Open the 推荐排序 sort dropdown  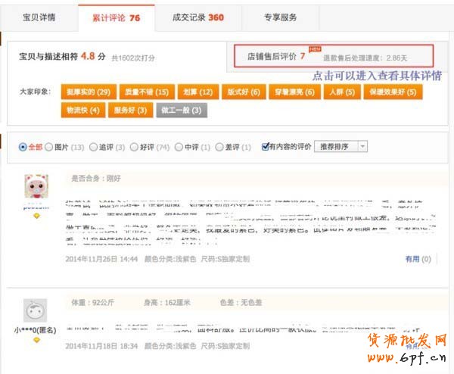point(340,146)
